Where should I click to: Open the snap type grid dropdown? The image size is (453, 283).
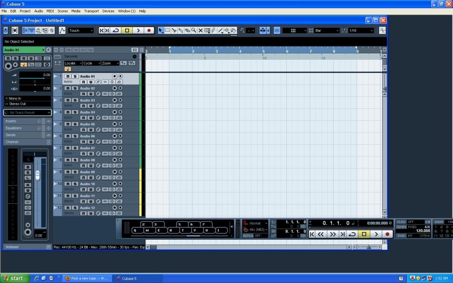[294, 31]
